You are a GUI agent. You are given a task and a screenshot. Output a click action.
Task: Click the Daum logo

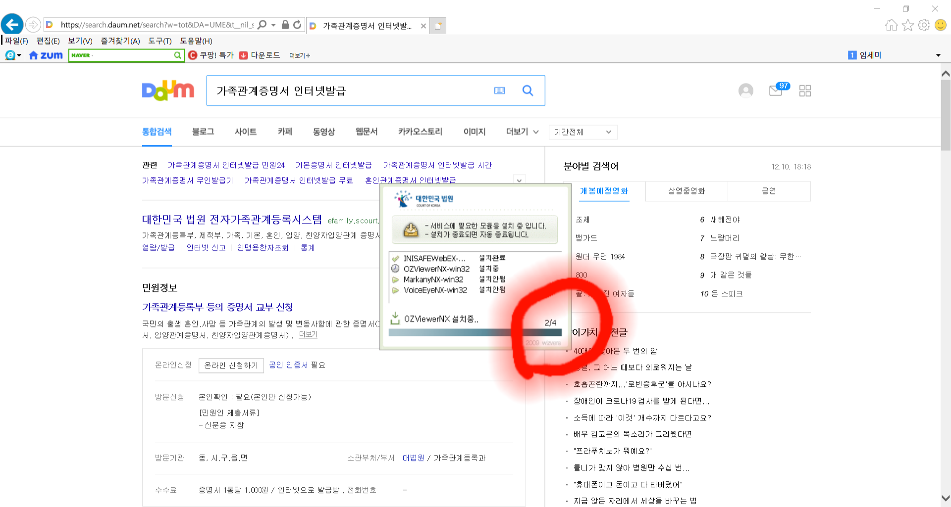[x=168, y=91]
